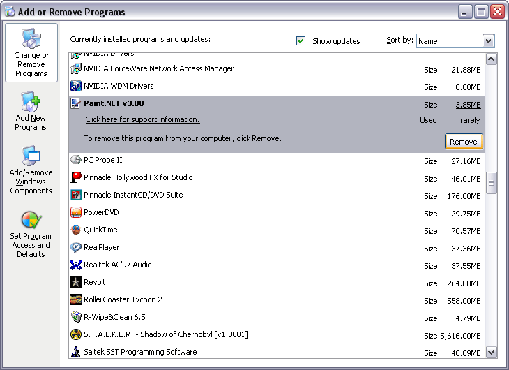Image resolution: width=509 pixels, height=370 pixels.
Task: Select the RealPlayer entry
Action: 277,248
